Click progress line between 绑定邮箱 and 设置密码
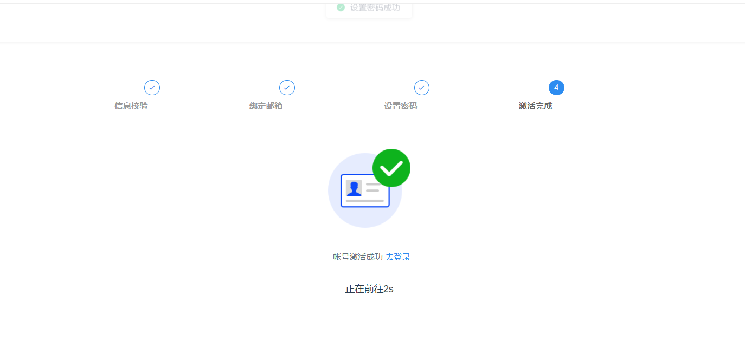 [354, 88]
